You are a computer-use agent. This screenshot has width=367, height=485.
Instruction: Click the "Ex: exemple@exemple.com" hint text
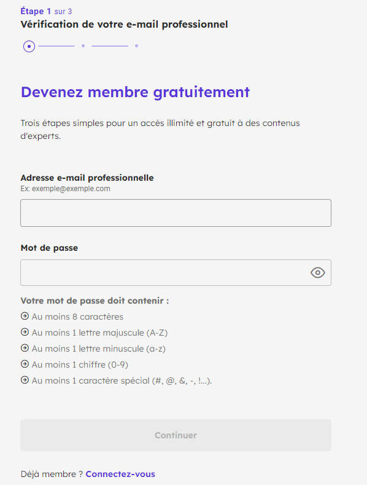pyautogui.click(x=66, y=189)
